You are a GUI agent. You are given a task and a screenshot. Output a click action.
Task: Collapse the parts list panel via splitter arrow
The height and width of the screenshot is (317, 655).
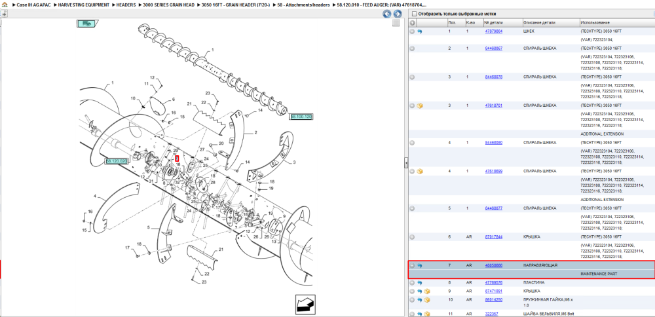coord(406,163)
